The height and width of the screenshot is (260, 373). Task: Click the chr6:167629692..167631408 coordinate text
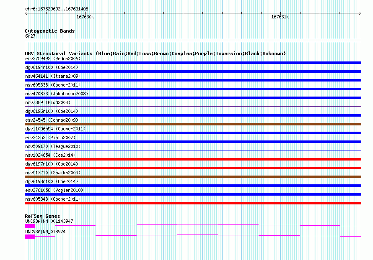click(57, 9)
